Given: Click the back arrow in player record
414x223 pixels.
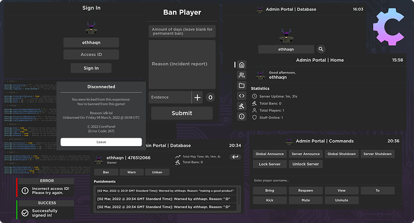Looking at the screenshot, I should 235,157.
